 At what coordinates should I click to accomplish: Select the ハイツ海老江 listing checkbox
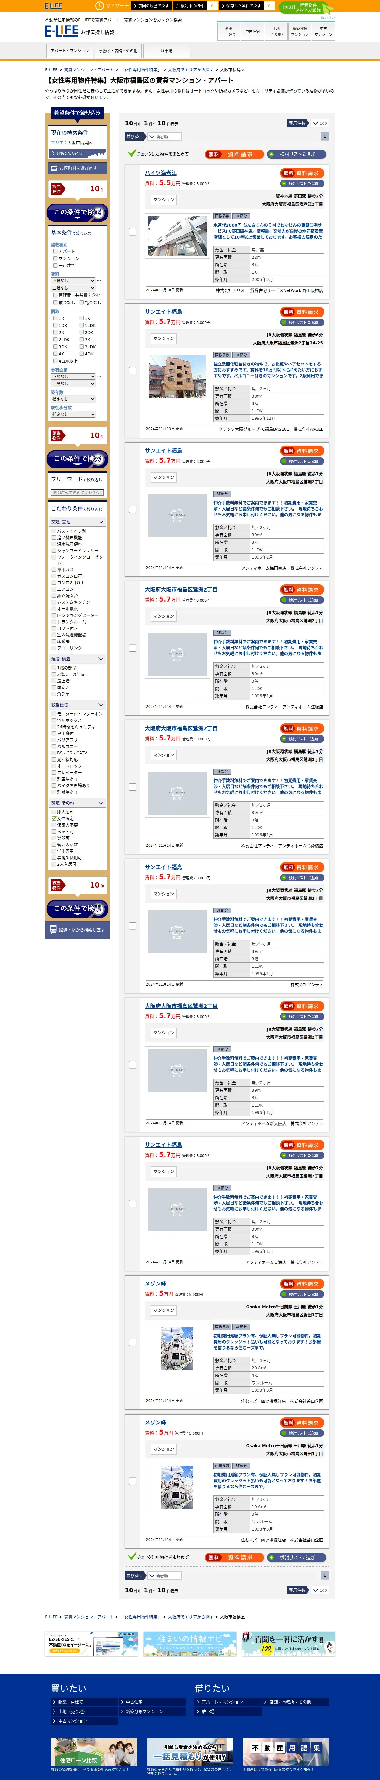[132, 231]
